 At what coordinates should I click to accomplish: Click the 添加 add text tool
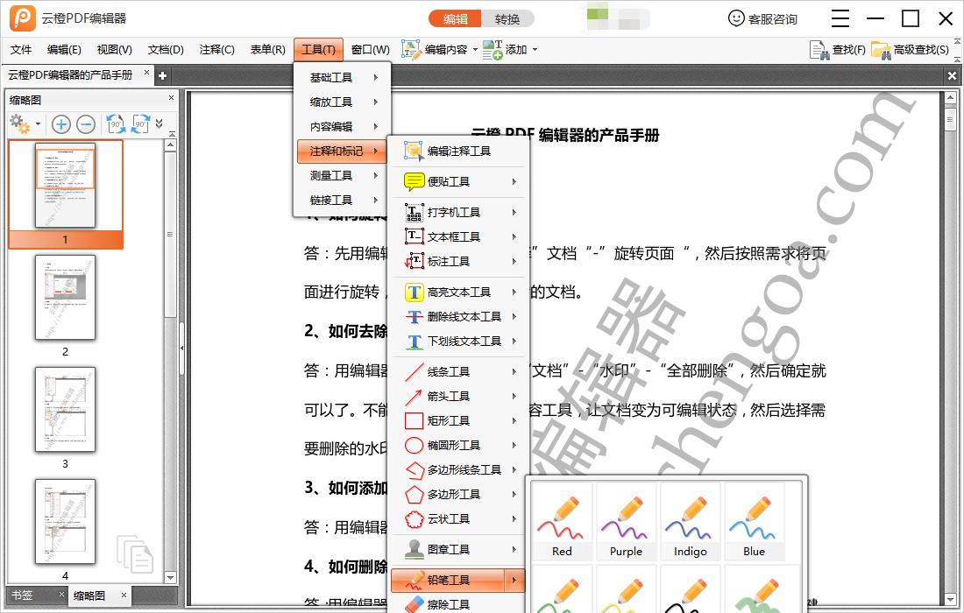click(506, 50)
